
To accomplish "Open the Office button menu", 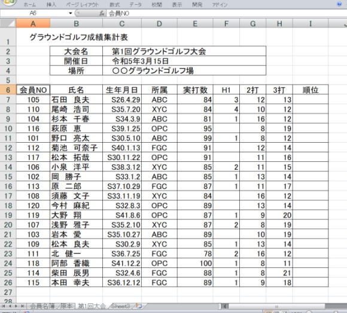I will [x=9, y=2].
